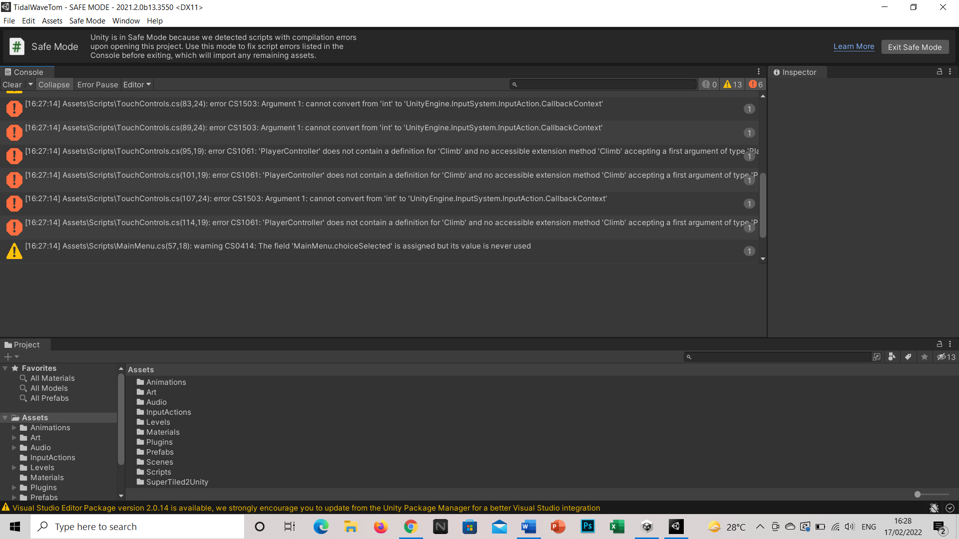Viewport: 959px width, 539px height.
Task: Click Project panel lock icon
Action: 939,344
